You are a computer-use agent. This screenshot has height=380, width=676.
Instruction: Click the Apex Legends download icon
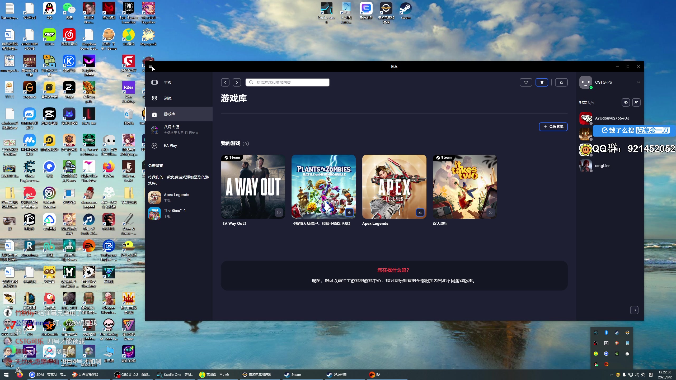420,212
